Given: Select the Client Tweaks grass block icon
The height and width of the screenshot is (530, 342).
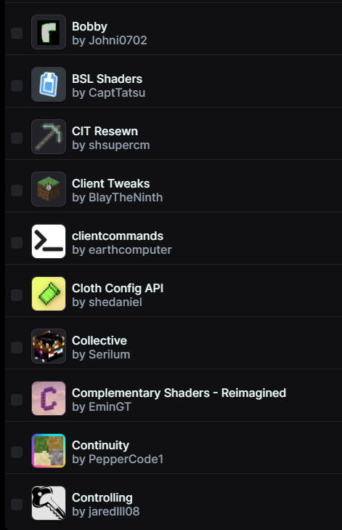Looking at the screenshot, I should click(x=49, y=189).
